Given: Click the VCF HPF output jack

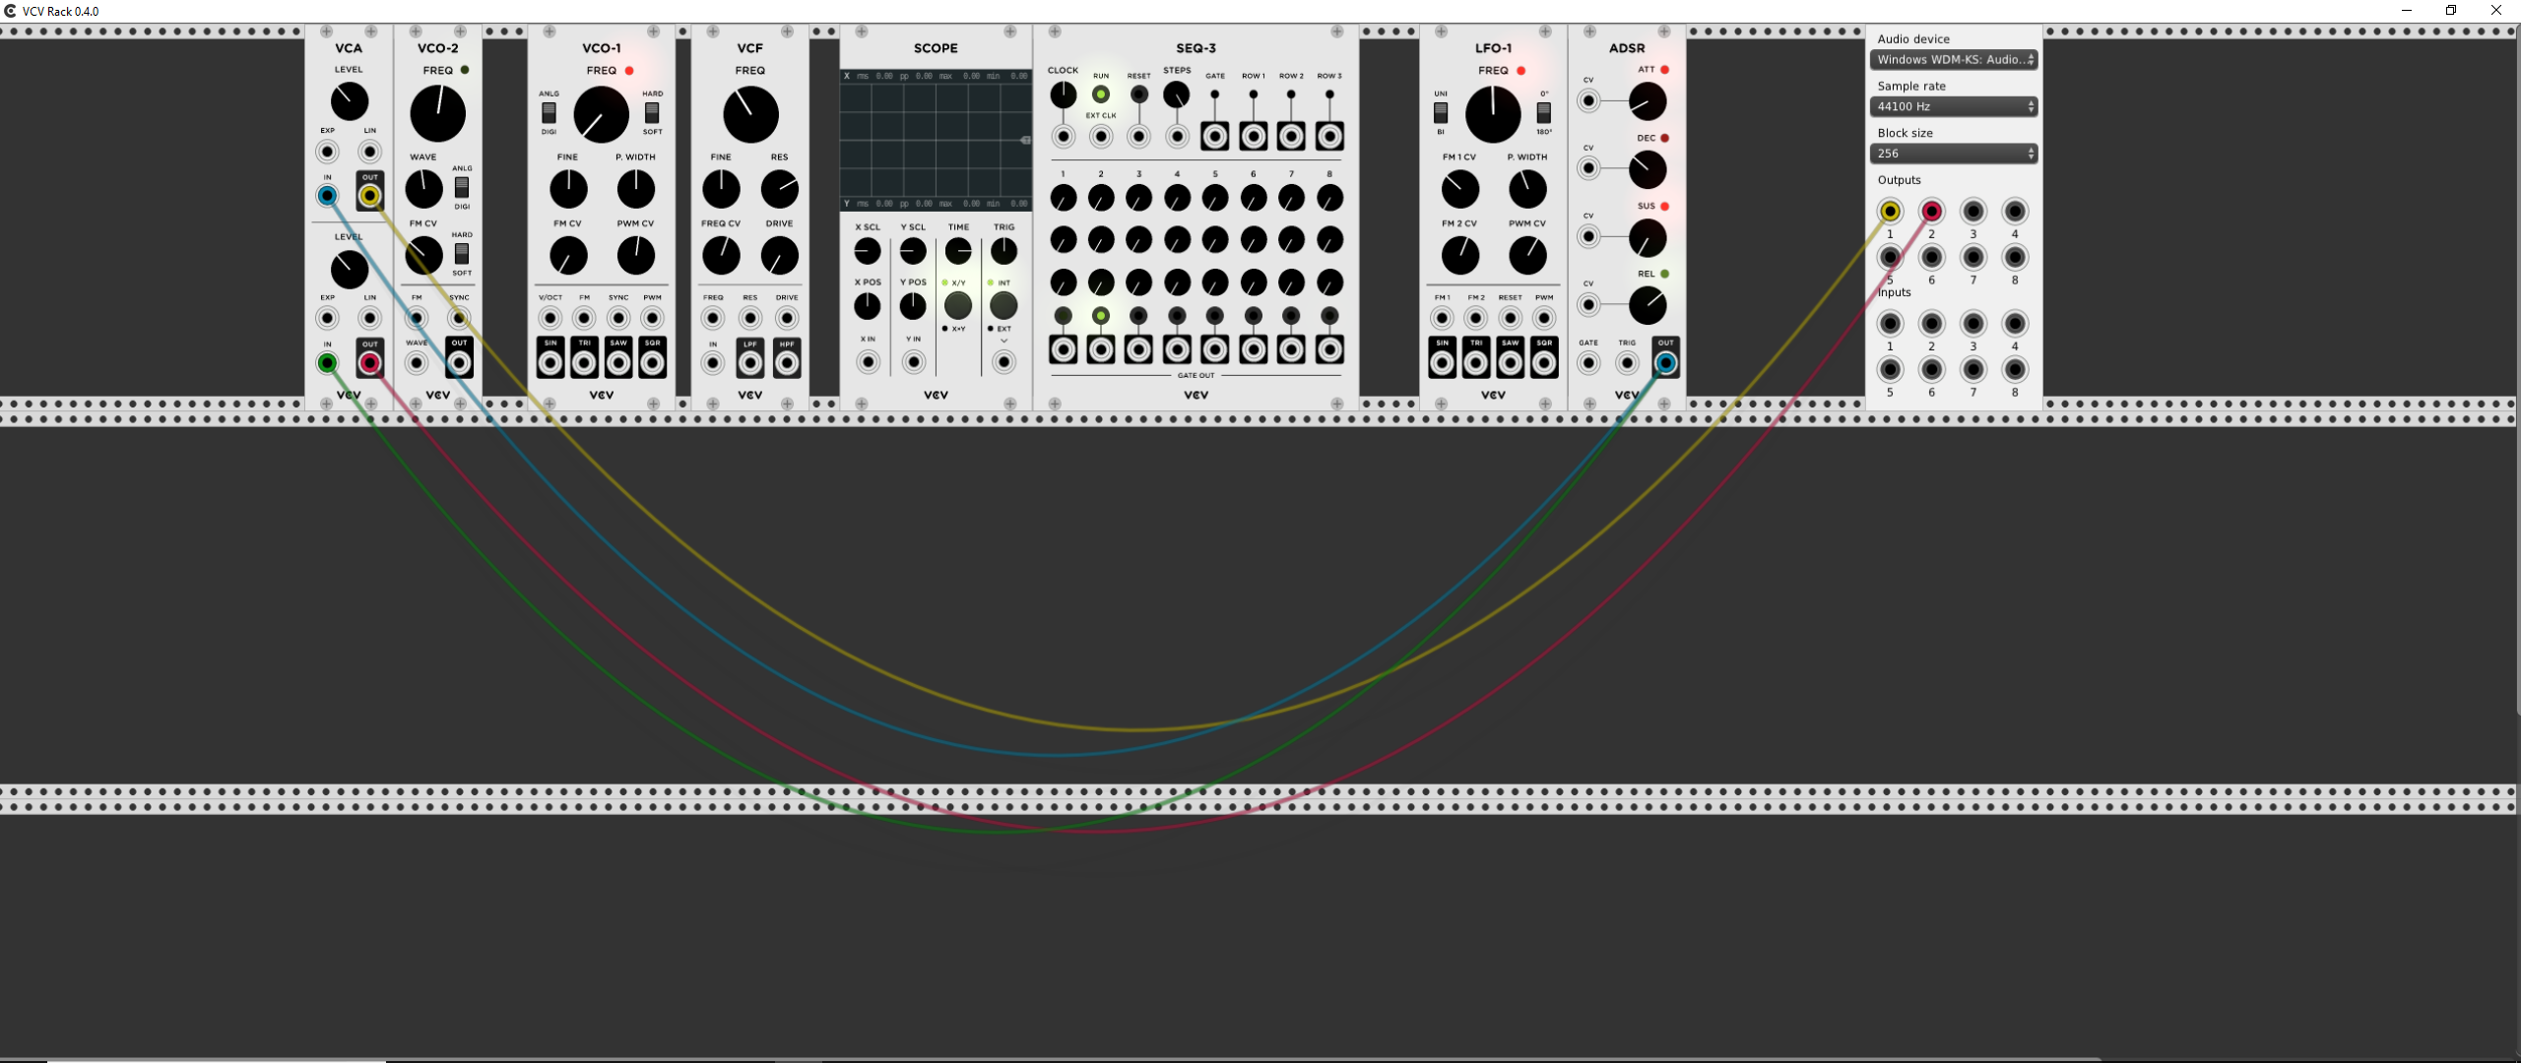Looking at the screenshot, I should point(787,362).
